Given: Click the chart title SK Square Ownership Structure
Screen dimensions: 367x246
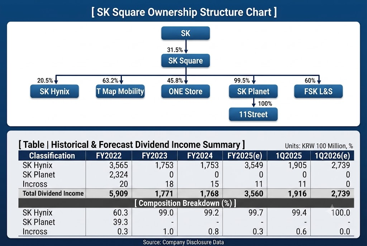Looking at the screenshot, I should pyautogui.click(x=184, y=12).
